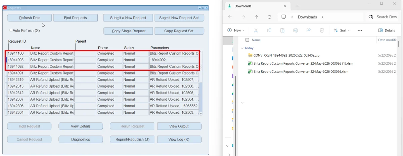Click the Reprint/Republish button
Screen dimensions: 403x156
(x=132, y=139)
